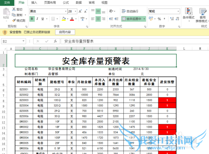
Task: Apply Percent Style (%) format
Action: click(159, 19)
